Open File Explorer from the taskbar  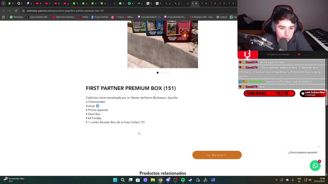click(153, 180)
